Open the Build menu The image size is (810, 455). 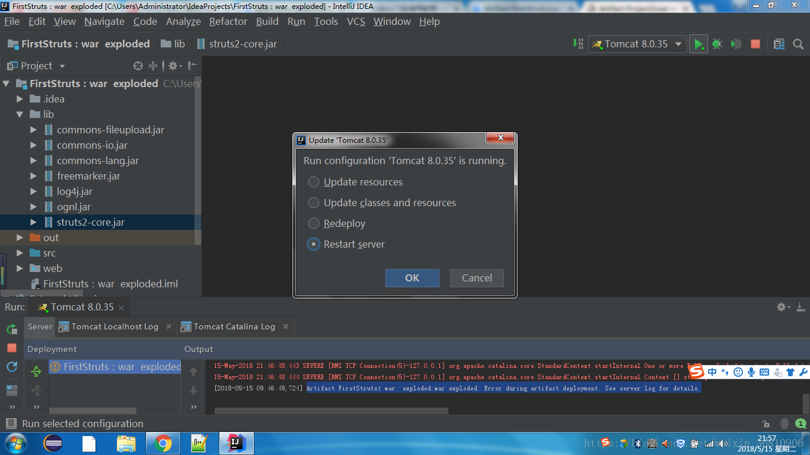point(267,21)
